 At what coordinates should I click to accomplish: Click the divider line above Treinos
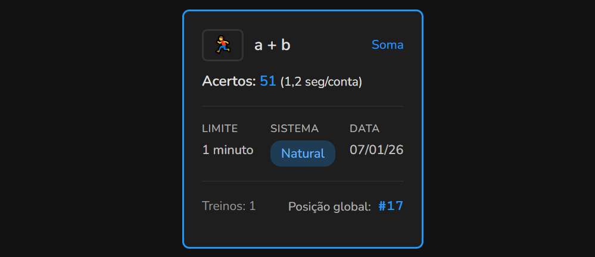pyautogui.click(x=303, y=181)
